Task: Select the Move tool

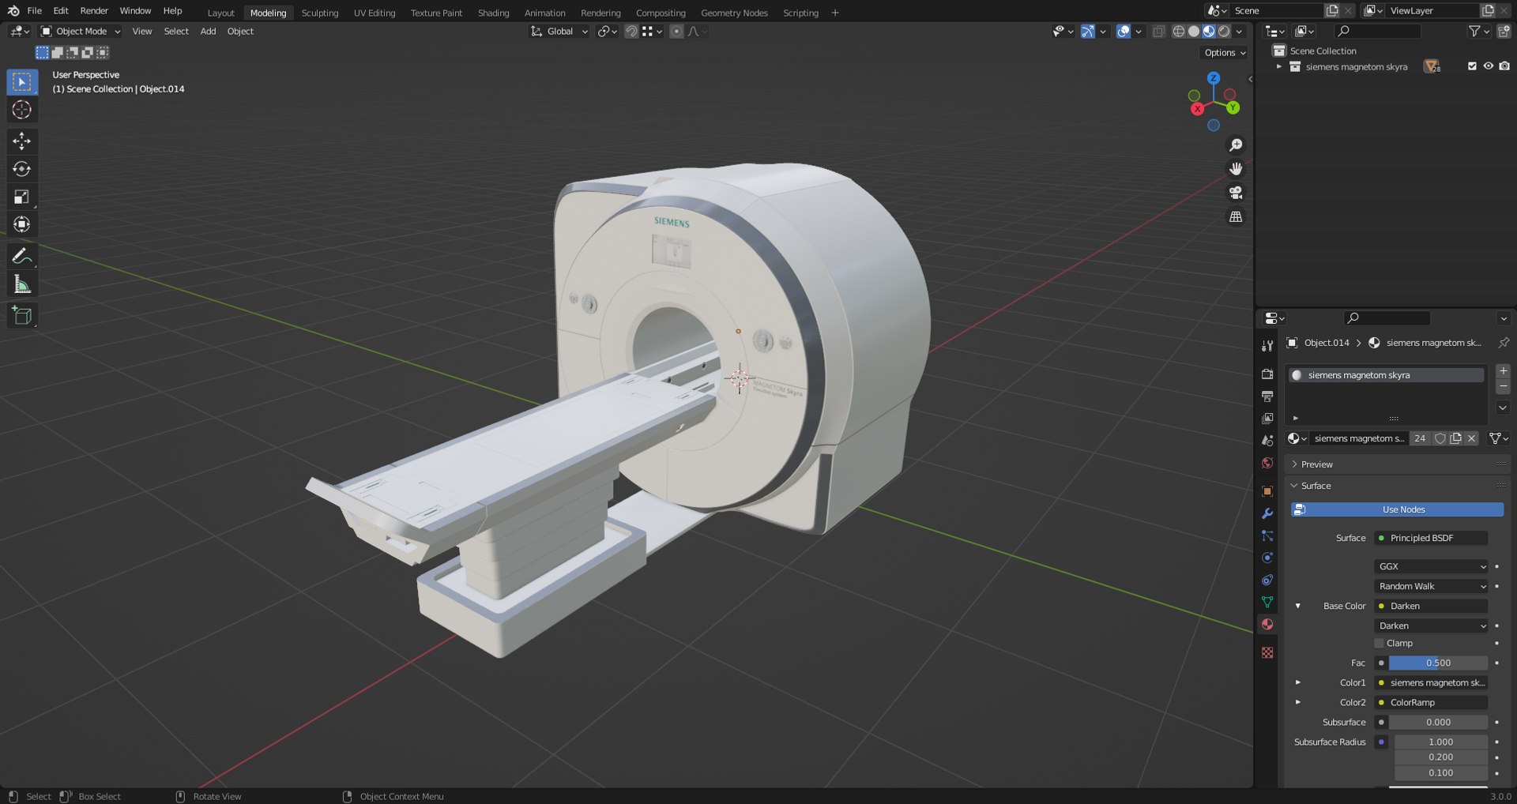Action: 22,141
